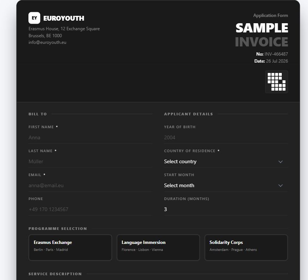Focus the First Name input field
This screenshot has width=308, height=280.
(90, 137)
